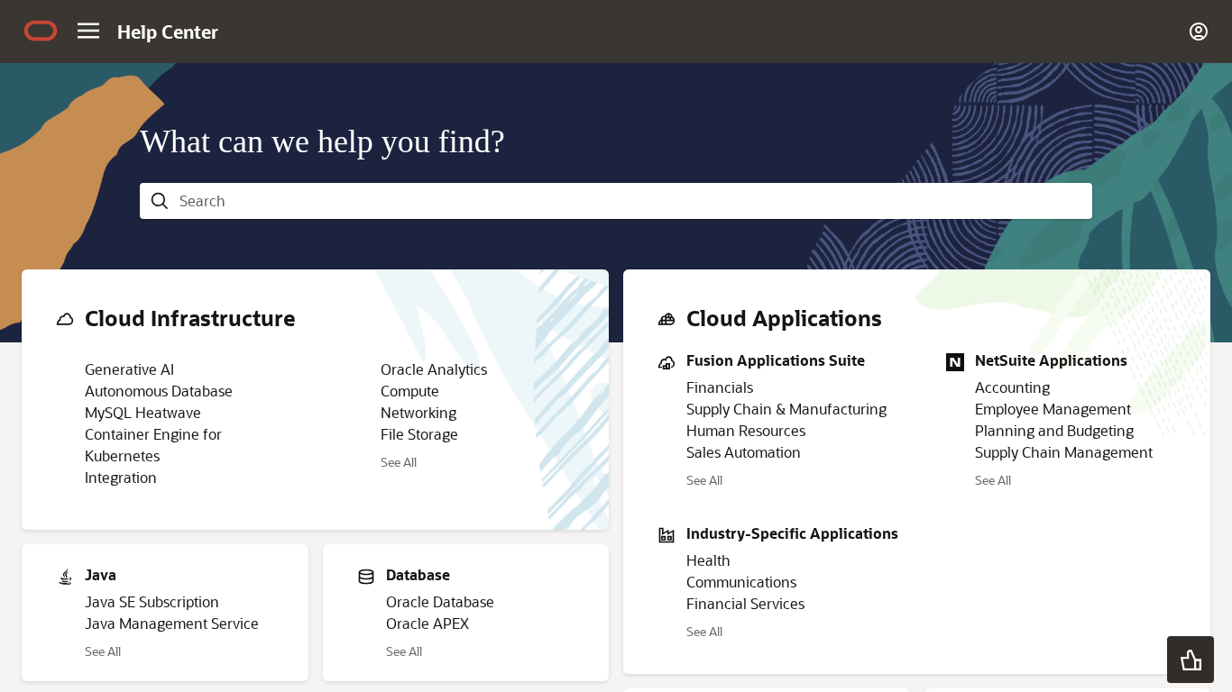Click the search magnifier icon
This screenshot has height=692, width=1232.
coord(160,201)
